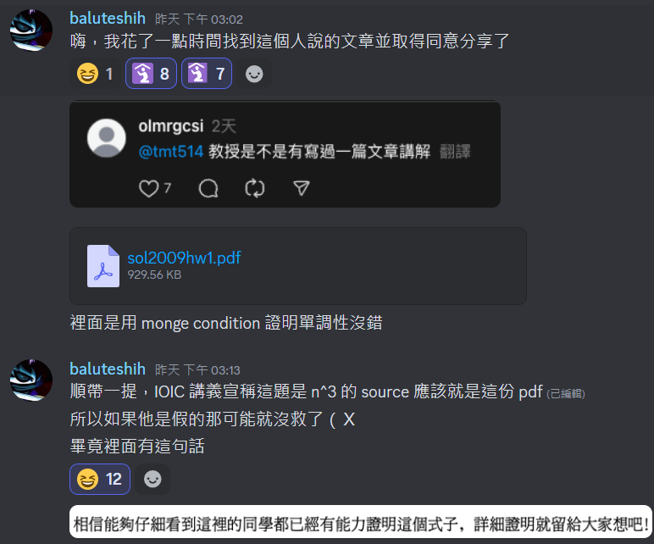The image size is (654, 544).
Task: Click the heart like icon on the embedded post
Action: pyautogui.click(x=149, y=189)
